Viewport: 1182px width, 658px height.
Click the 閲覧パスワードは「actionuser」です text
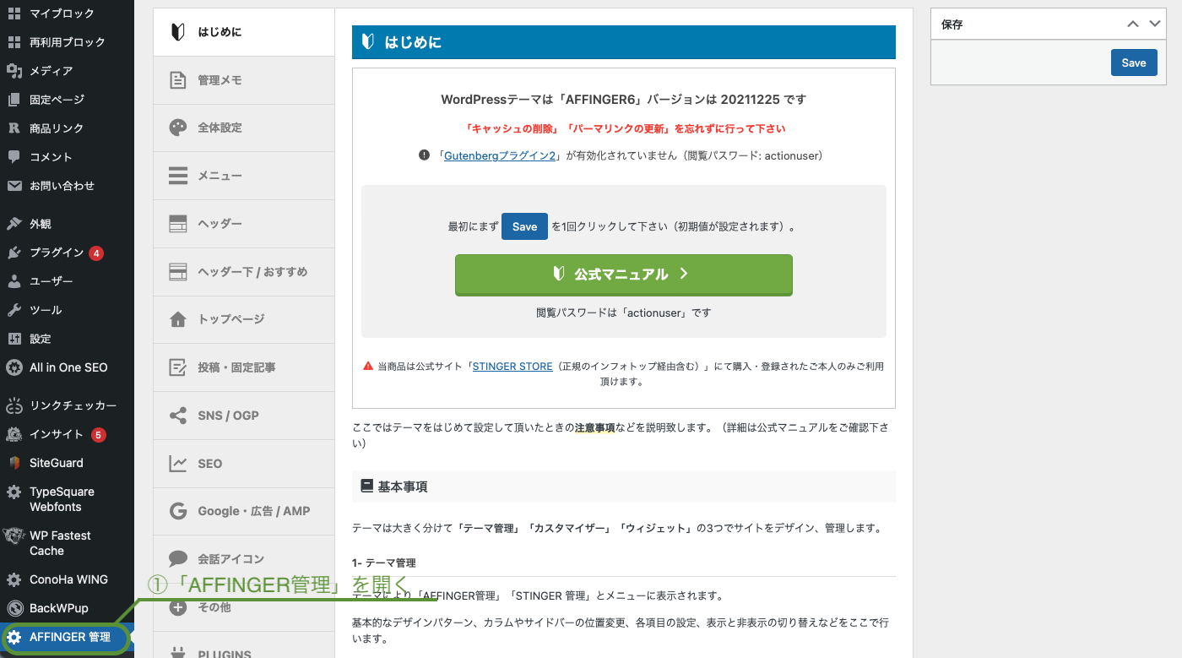click(x=624, y=313)
